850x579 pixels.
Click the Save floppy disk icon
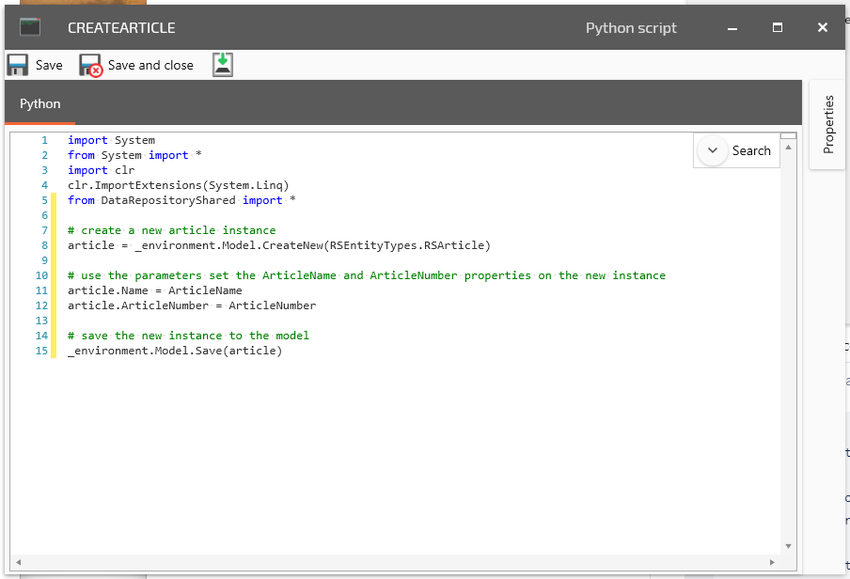pos(18,65)
